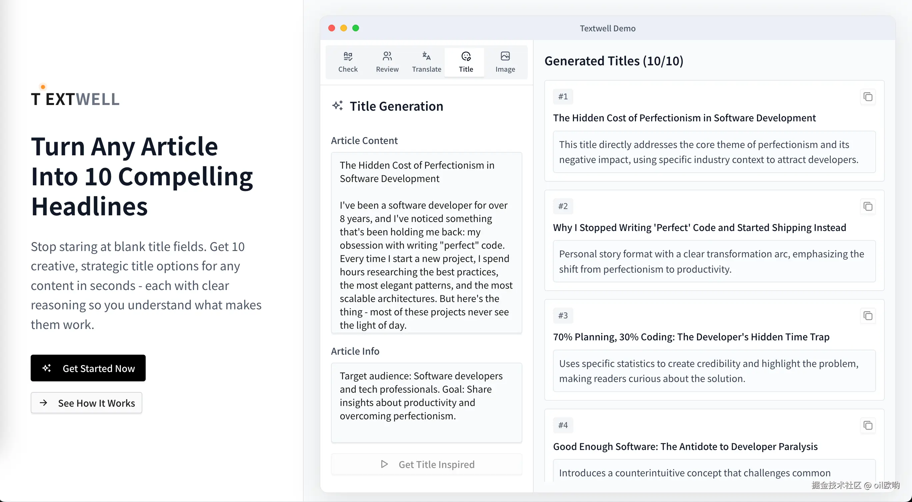Click the '70% Planning, 30% Coding' title text
The image size is (912, 502).
click(x=691, y=337)
